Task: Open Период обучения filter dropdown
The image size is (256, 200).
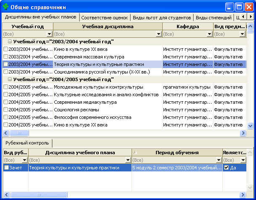Action: point(219,160)
